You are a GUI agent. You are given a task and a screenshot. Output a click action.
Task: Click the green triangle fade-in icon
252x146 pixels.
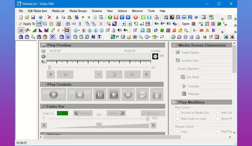[34, 30]
